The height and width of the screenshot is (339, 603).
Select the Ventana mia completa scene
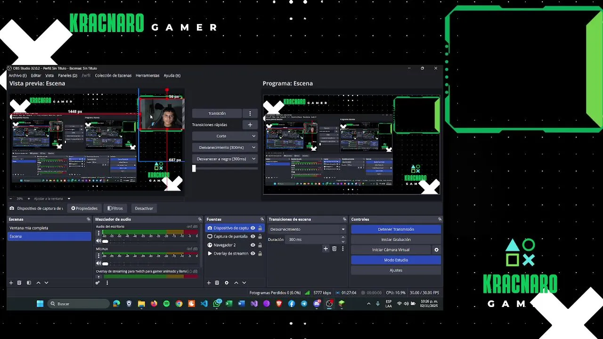point(49,228)
